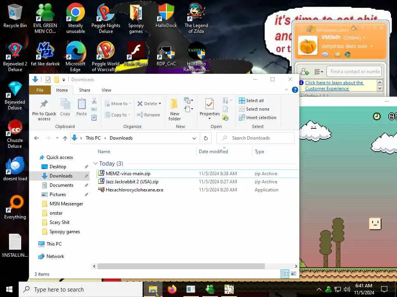Click the Paste ribbon button

click(x=81, y=108)
